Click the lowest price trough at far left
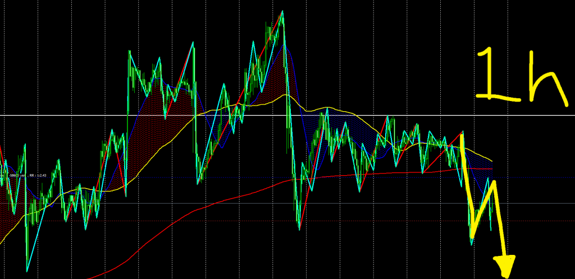 (x=26, y=271)
